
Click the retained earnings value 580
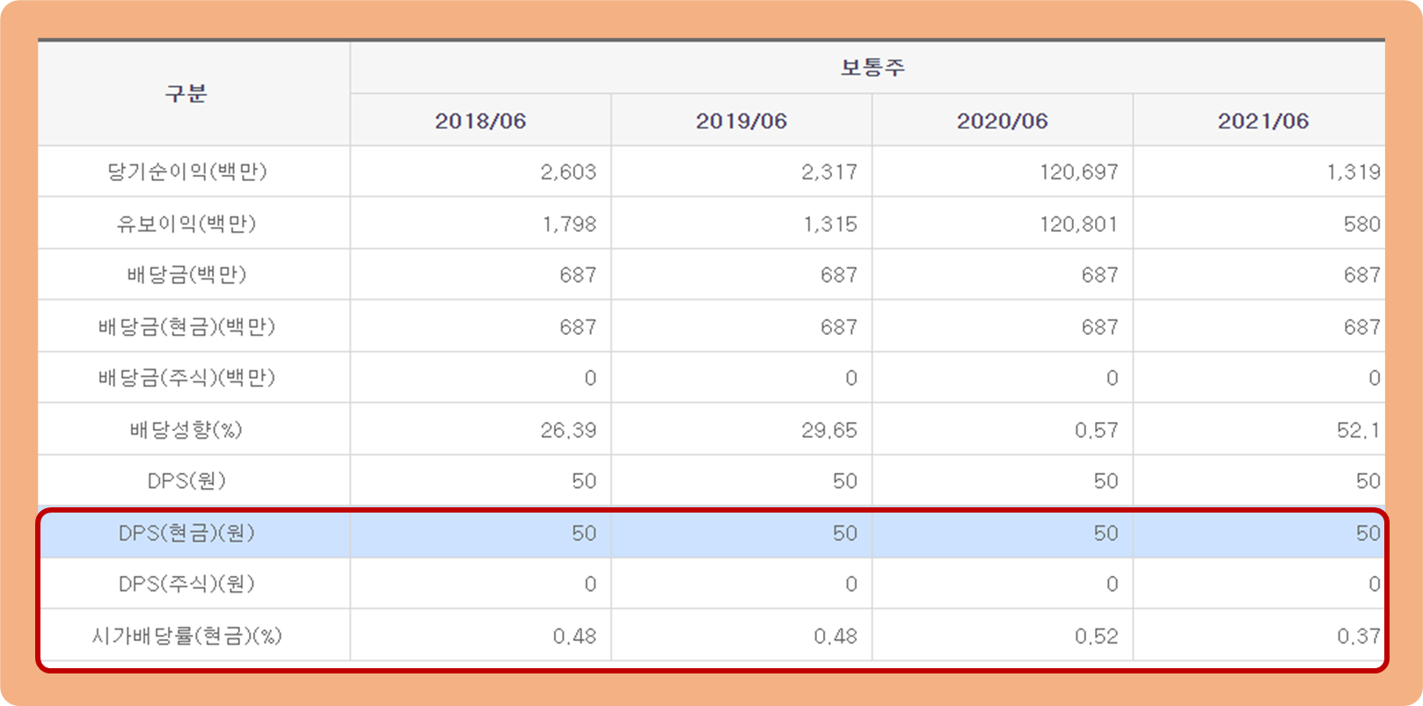[x=1362, y=224]
